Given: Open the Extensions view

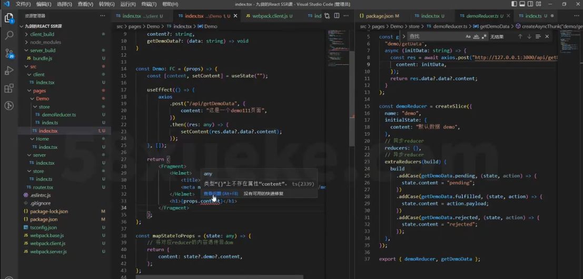Looking at the screenshot, I should [9, 88].
